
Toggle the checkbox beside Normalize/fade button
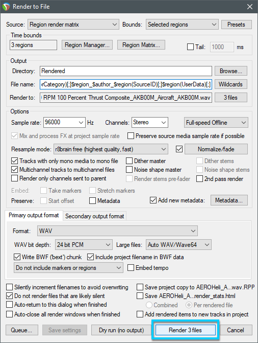pos(179,149)
